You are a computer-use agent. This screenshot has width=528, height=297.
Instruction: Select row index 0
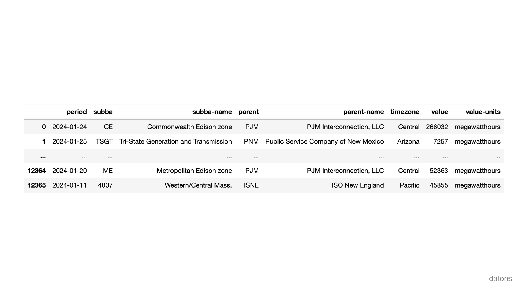(x=44, y=127)
